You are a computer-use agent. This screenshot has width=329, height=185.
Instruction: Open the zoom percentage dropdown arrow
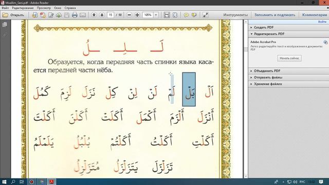coord(156,15)
